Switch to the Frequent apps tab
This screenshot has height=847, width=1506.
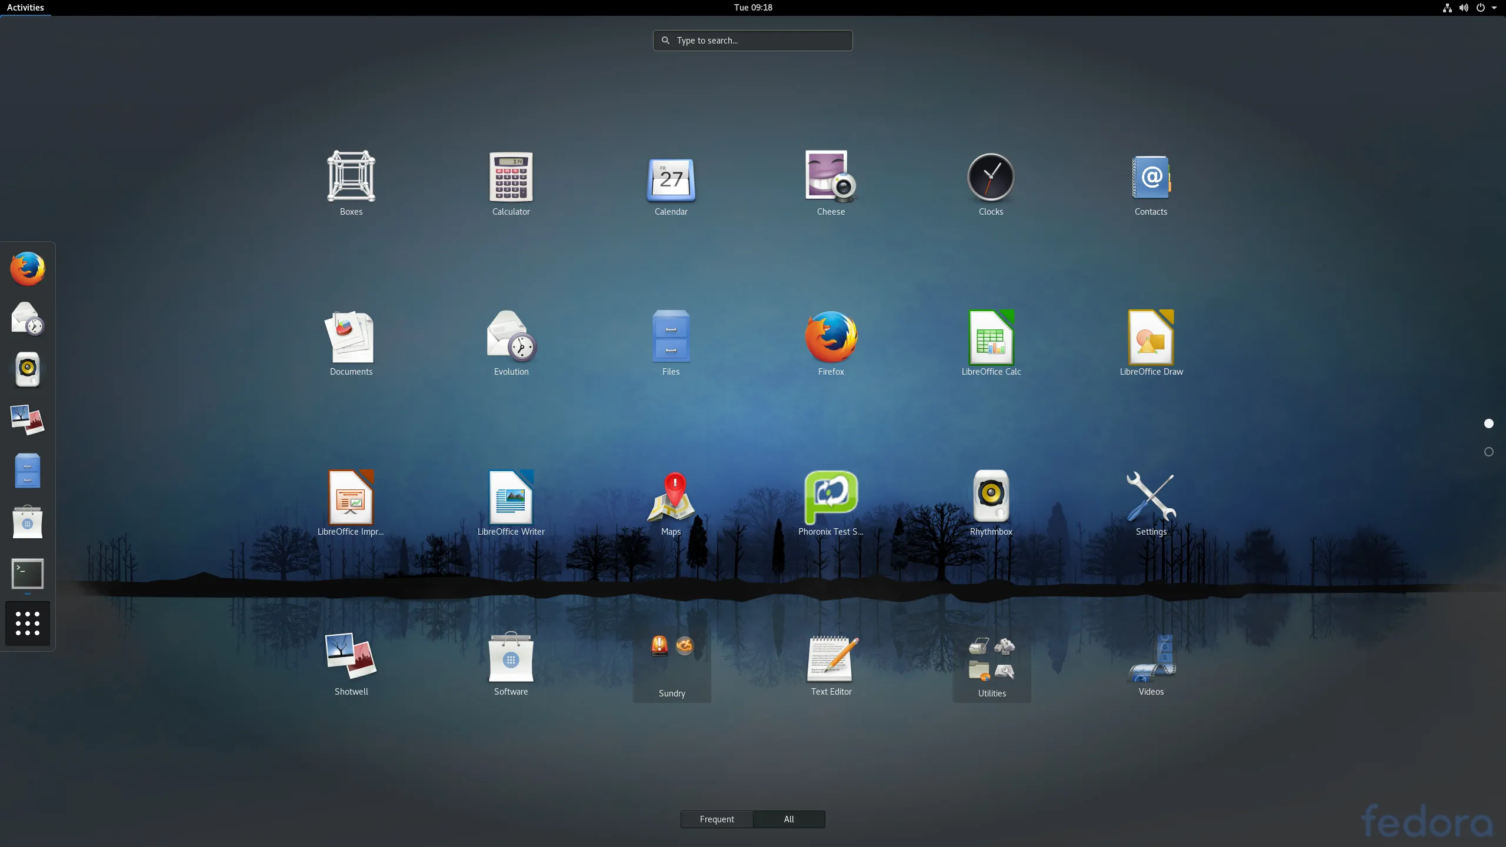[717, 819]
